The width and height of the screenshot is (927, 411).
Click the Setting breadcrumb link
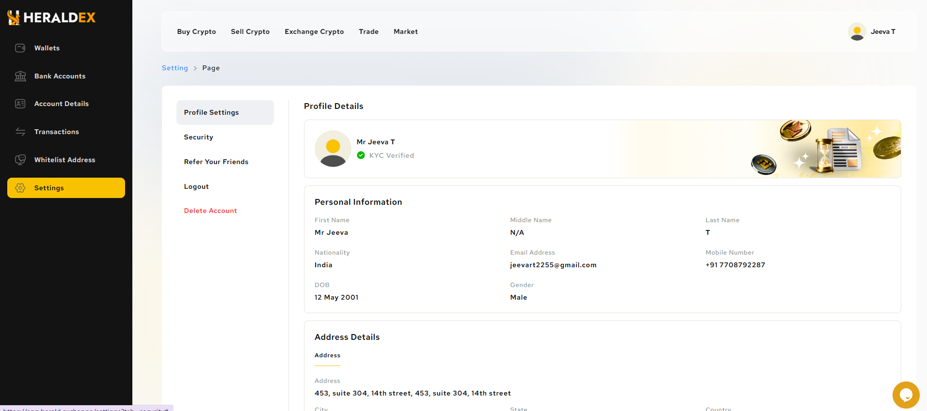pyautogui.click(x=175, y=68)
